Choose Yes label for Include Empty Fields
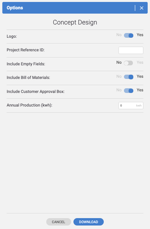The image size is (150, 229). click(x=140, y=62)
